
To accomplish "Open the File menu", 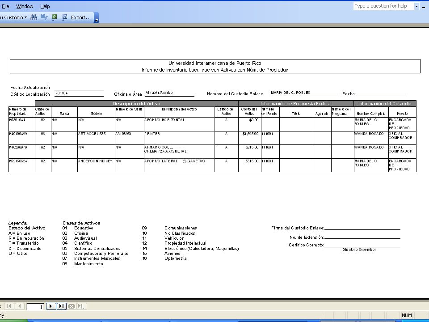I will (5, 6).
